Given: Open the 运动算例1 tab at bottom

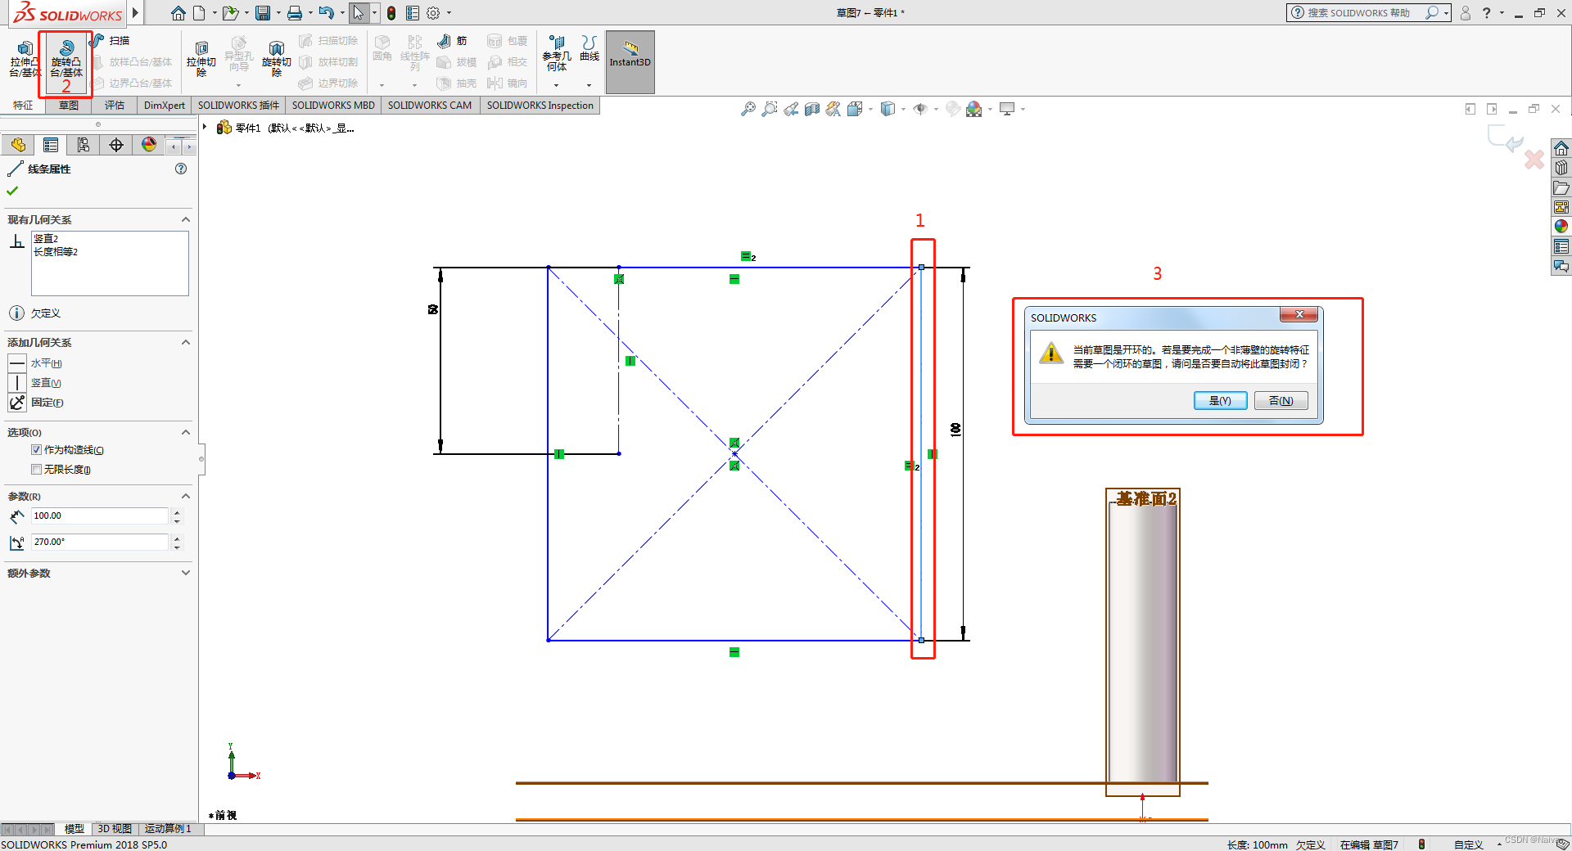Looking at the screenshot, I should pyautogui.click(x=168, y=829).
